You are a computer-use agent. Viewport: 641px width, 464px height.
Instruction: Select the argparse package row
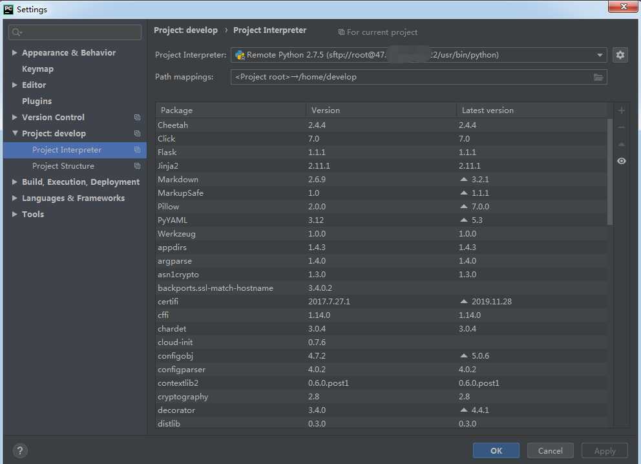point(381,261)
